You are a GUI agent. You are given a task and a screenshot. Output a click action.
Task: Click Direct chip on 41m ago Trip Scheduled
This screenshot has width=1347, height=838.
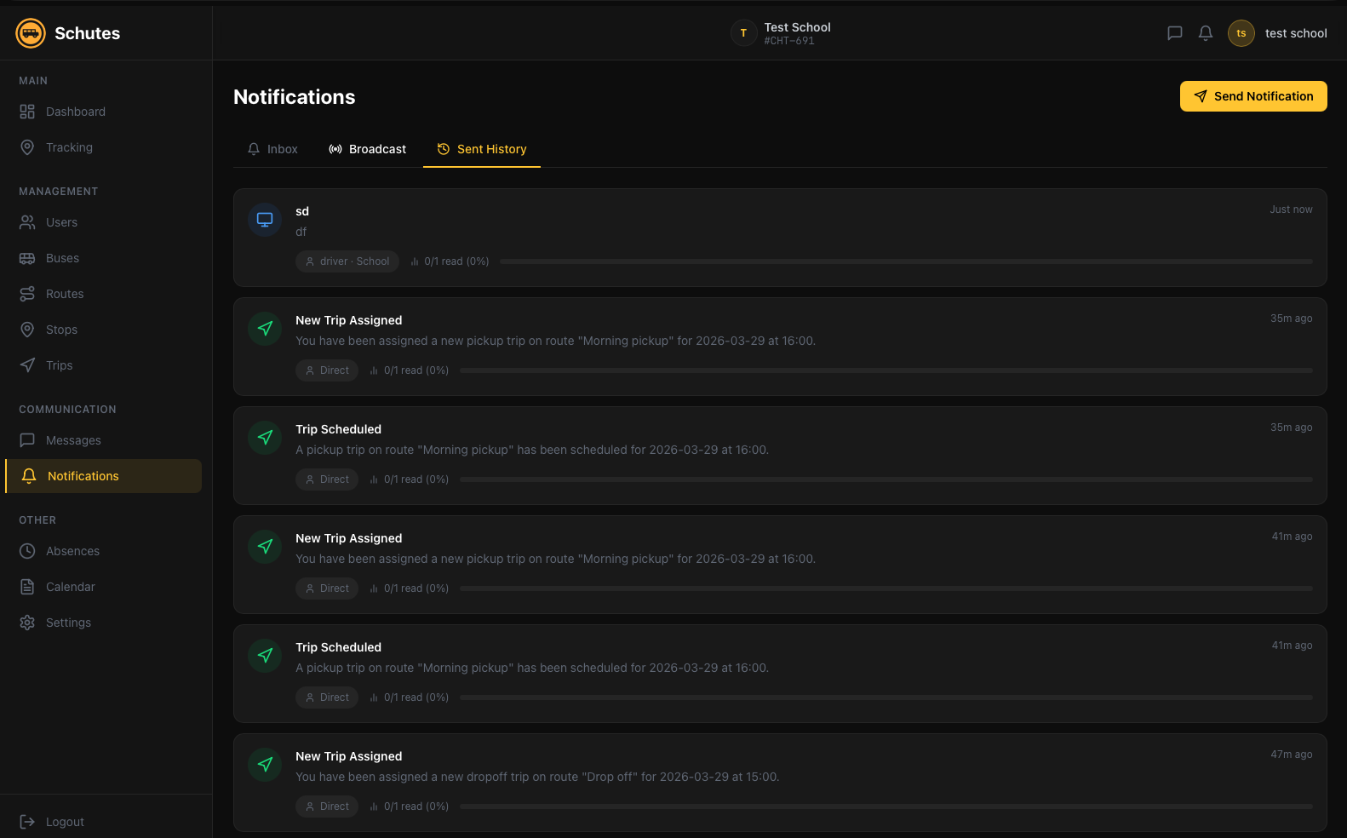[327, 697]
